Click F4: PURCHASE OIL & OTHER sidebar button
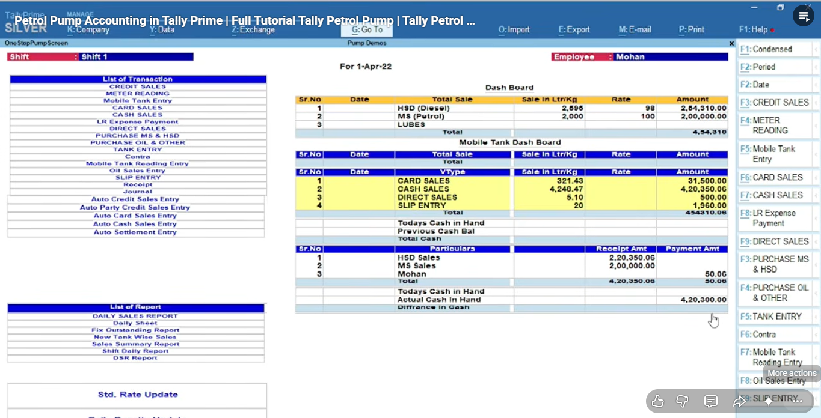The height and width of the screenshot is (418, 821). pos(776,292)
